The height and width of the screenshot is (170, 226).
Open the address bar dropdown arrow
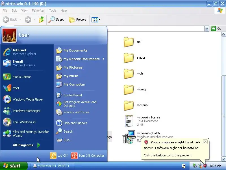pyautogui.click(x=207, y=29)
